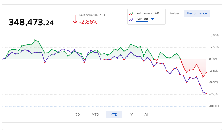222x131 pixels.
Task: Switch to the Value tab
Action: 174,13
